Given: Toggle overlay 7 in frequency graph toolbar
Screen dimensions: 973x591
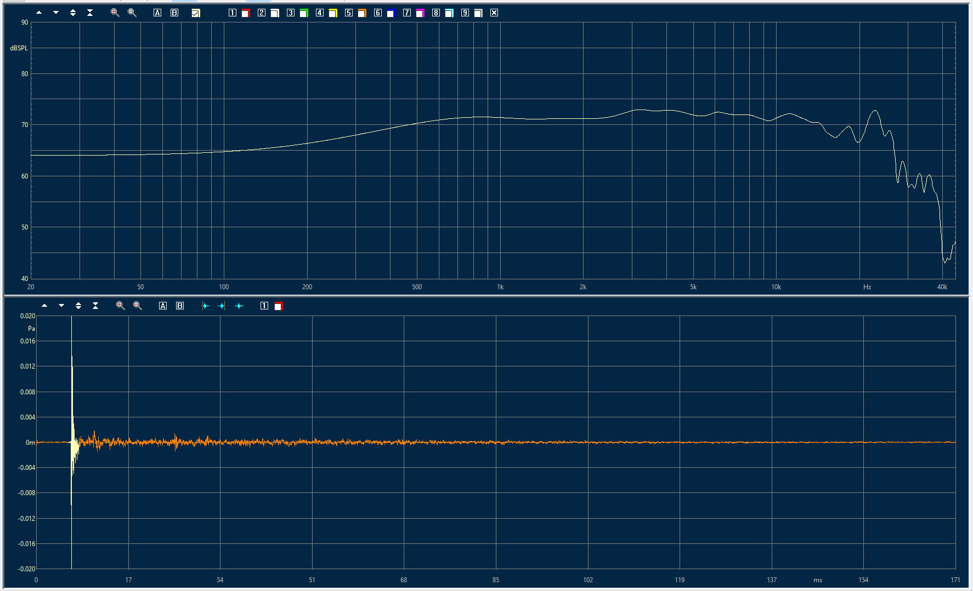Looking at the screenshot, I should tap(407, 13).
